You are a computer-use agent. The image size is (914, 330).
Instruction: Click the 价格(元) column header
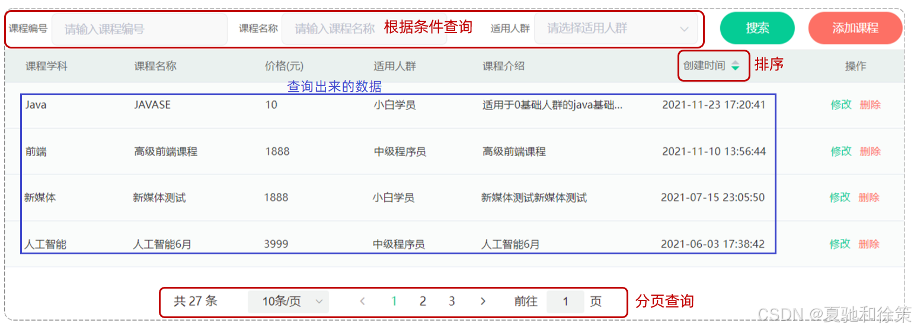point(285,66)
